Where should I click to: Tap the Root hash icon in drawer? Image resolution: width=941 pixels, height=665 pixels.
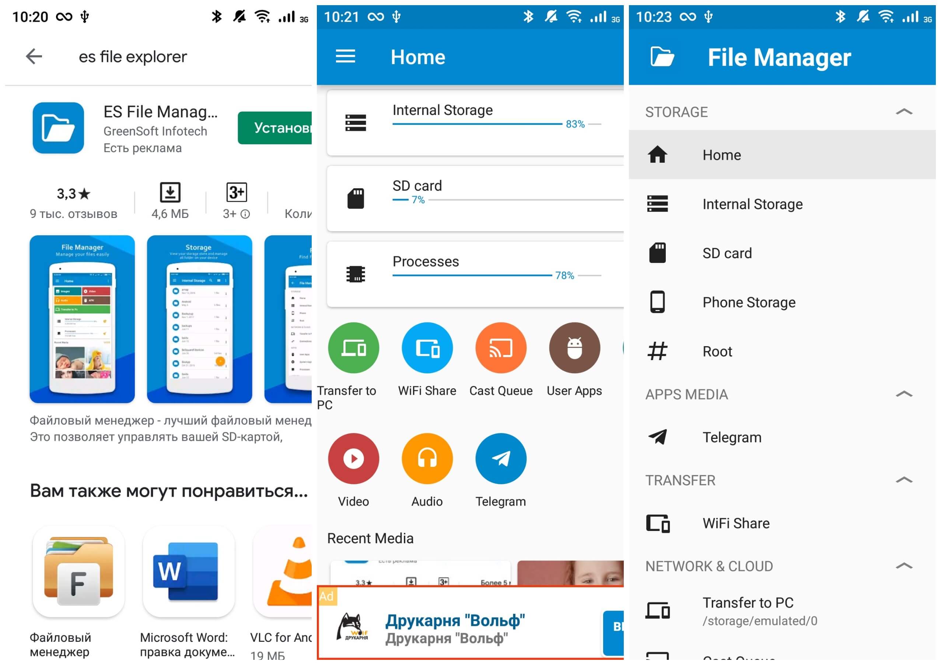[x=657, y=351]
